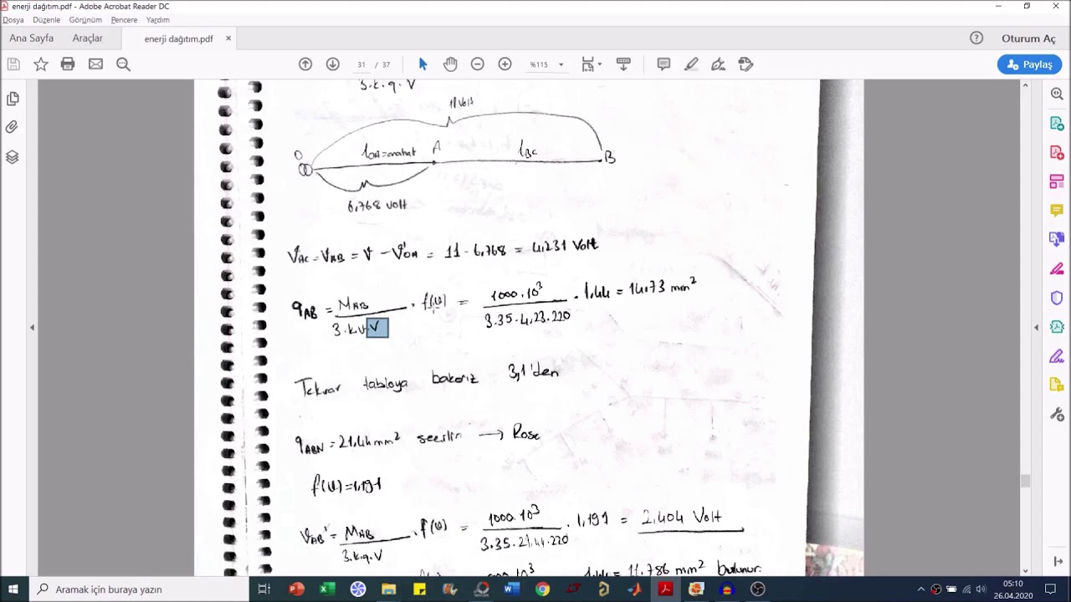
Task: Open the stamp and share tool icon
Action: tap(746, 64)
